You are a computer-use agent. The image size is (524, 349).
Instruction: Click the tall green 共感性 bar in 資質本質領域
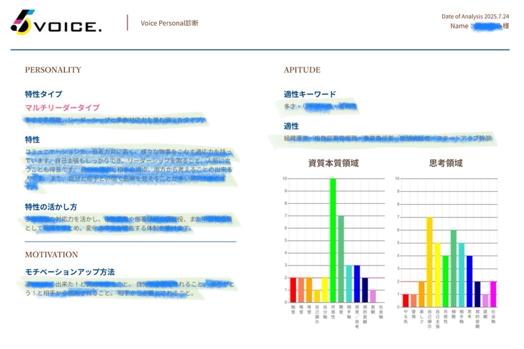pos(333,241)
